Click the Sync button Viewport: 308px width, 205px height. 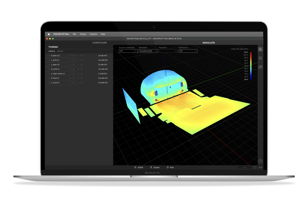click(245, 167)
